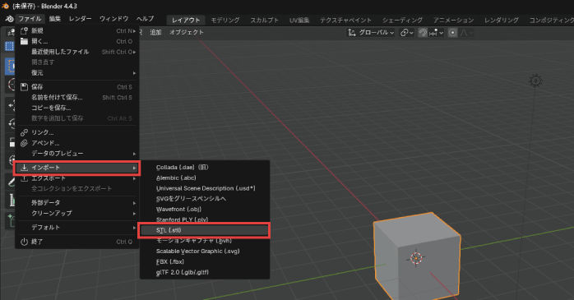Open pivot point dropdown arrow

coord(411,33)
